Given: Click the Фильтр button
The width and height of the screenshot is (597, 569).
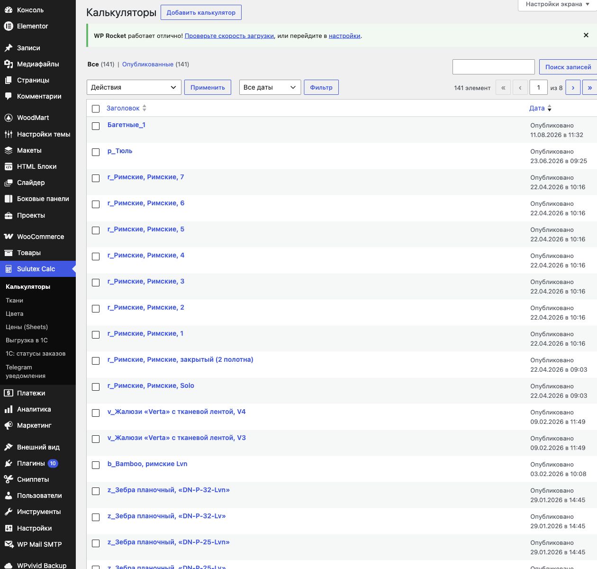Looking at the screenshot, I should 321,87.
